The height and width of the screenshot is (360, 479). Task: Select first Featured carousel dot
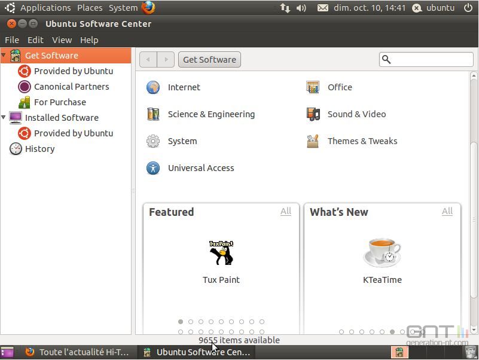181,322
